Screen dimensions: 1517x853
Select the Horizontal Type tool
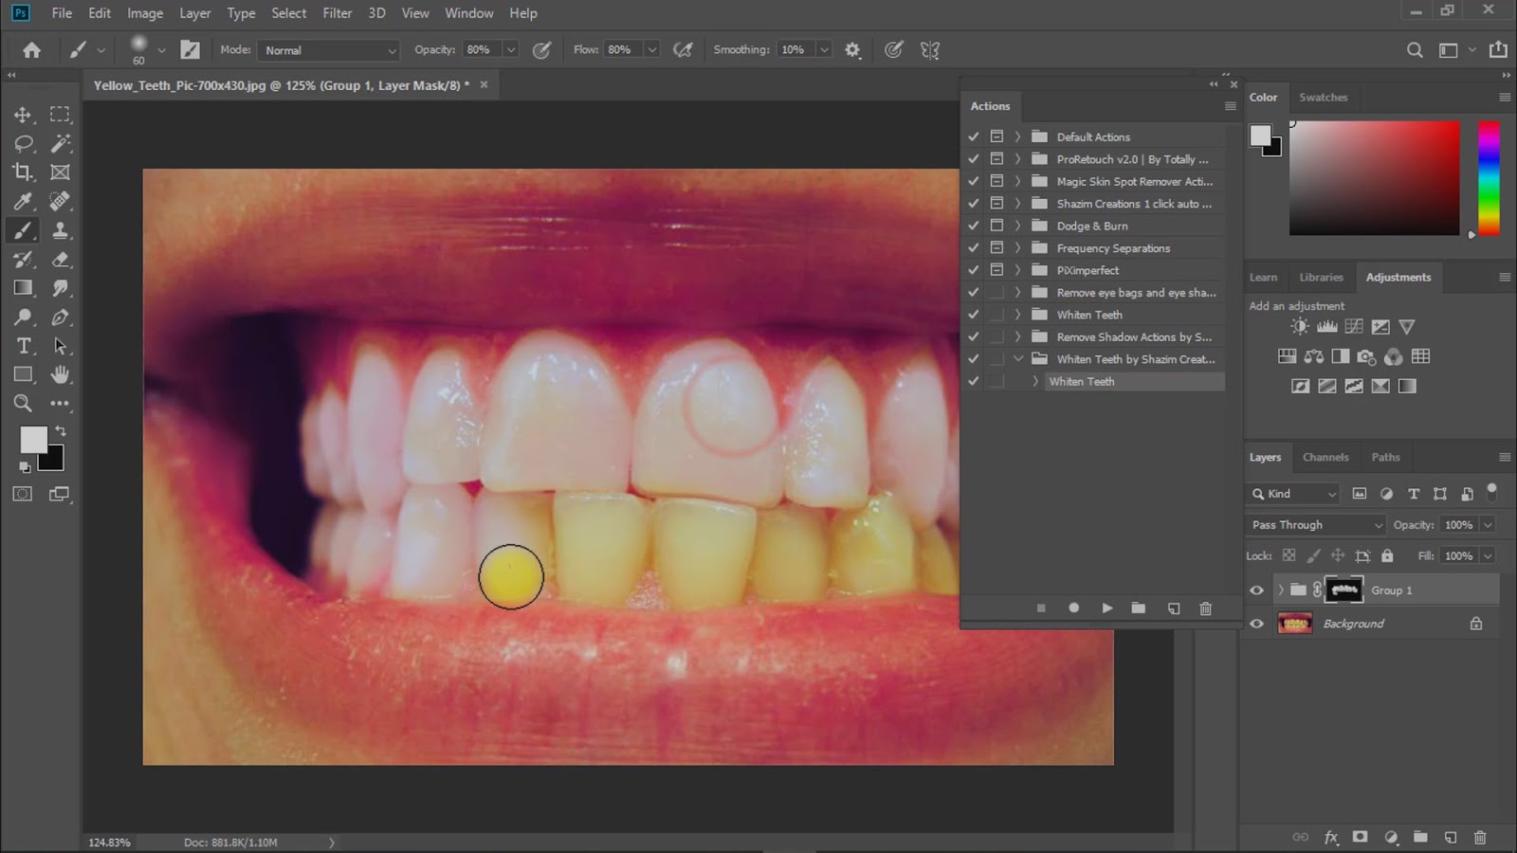pyautogui.click(x=23, y=346)
